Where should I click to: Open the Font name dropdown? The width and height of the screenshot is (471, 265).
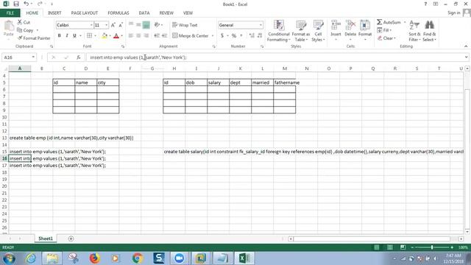tap(91, 25)
